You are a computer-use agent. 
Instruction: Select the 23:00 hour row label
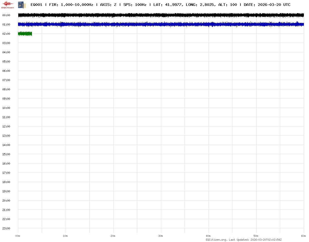click(x=6, y=228)
